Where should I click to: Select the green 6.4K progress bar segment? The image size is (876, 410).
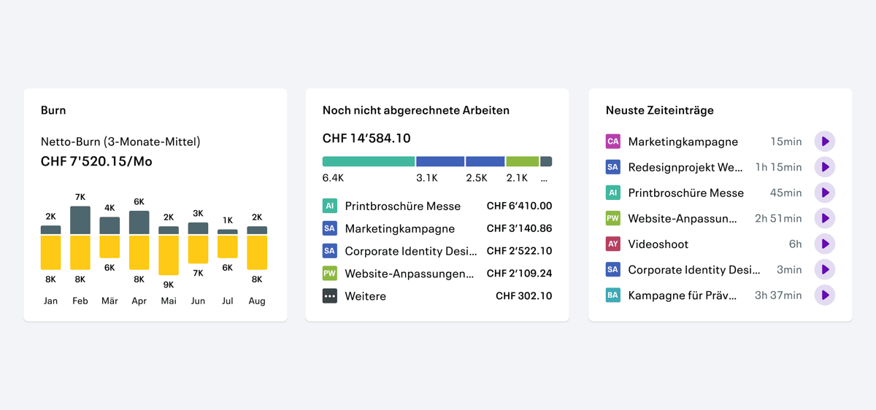pyautogui.click(x=369, y=161)
